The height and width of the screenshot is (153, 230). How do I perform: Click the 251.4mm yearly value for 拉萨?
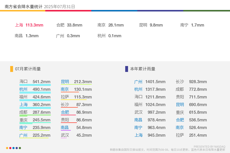click(198, 135)
